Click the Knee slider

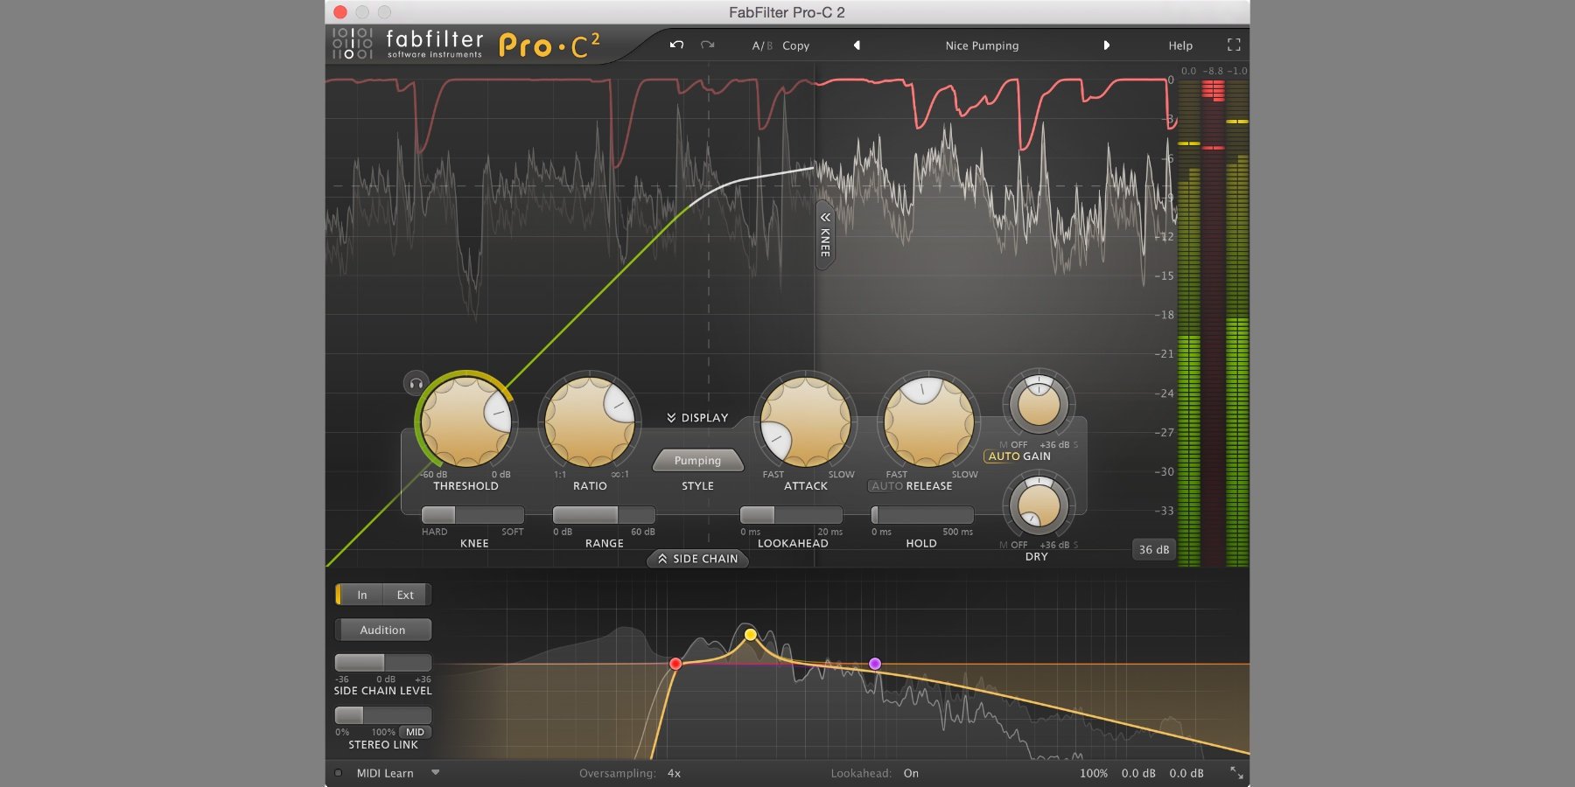click(x=472, y=515)
